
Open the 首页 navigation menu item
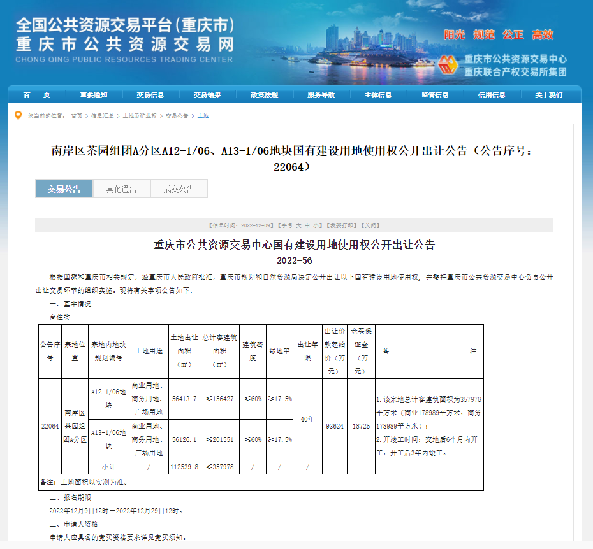coord(37,95)
